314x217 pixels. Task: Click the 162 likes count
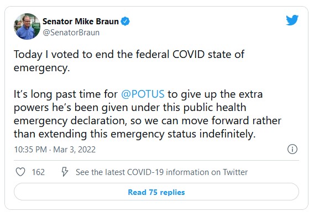click(x=38, y=172)
